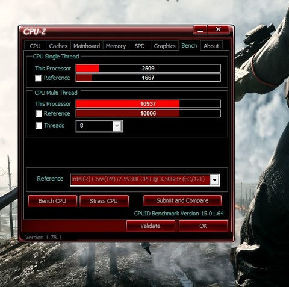Image resolution: width=289 pixels, height=287 pixels.
Task: Open the SPD tab
Action: pos(140,46)
